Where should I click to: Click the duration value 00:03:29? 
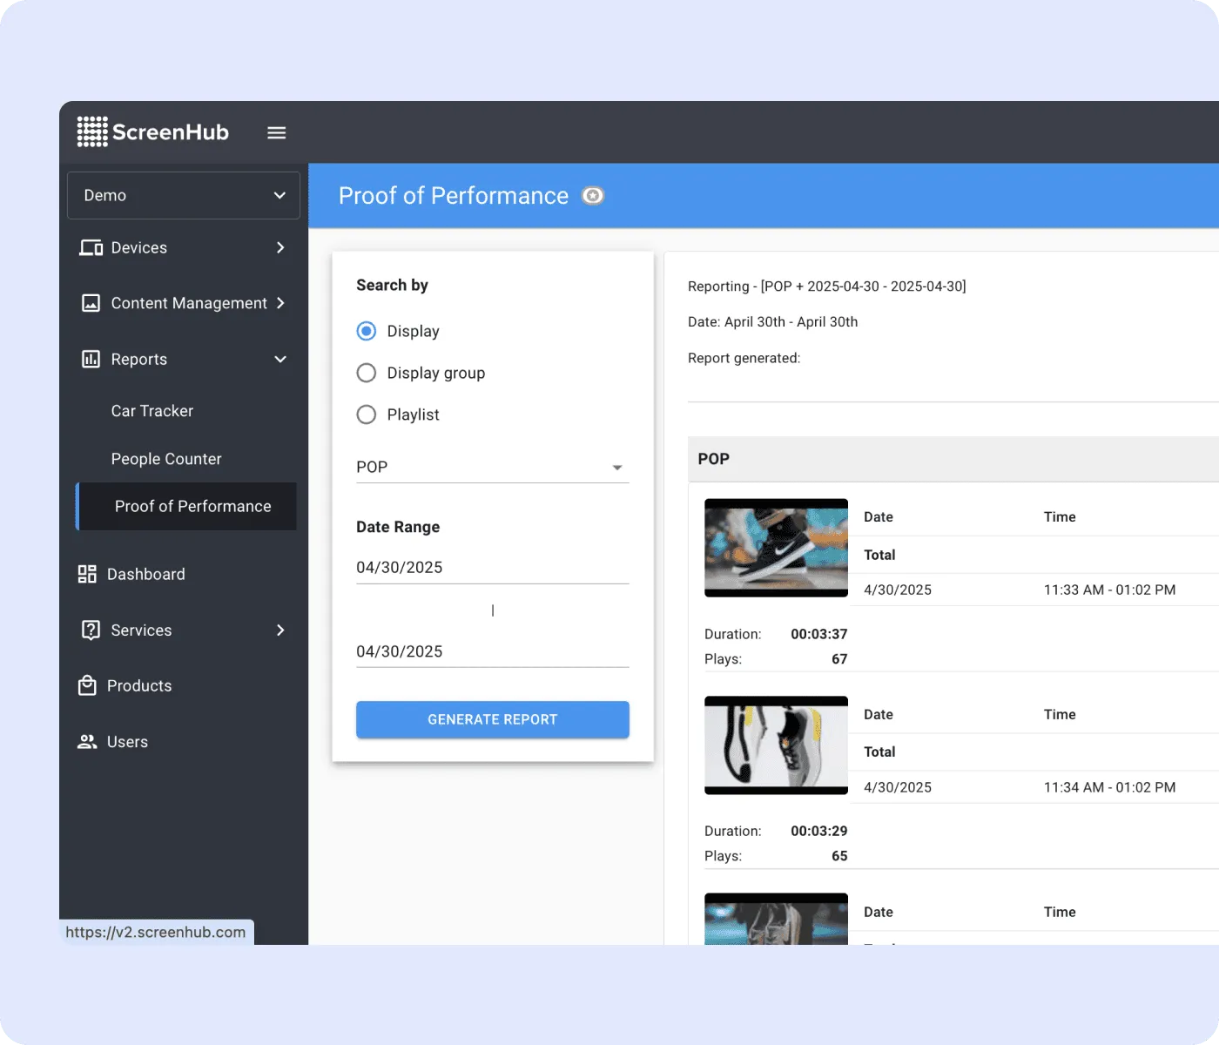click(818, 831)
